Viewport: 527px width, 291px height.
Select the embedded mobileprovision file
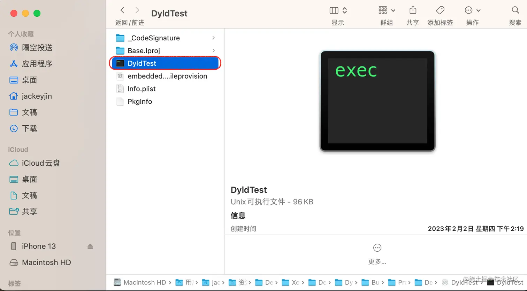click(166, 76)
